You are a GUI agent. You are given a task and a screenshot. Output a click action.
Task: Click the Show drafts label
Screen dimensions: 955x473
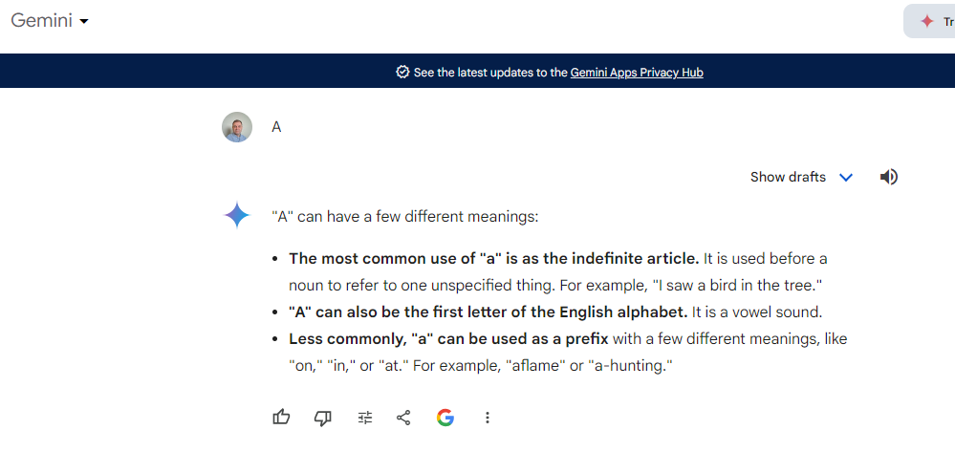(788, 177)
